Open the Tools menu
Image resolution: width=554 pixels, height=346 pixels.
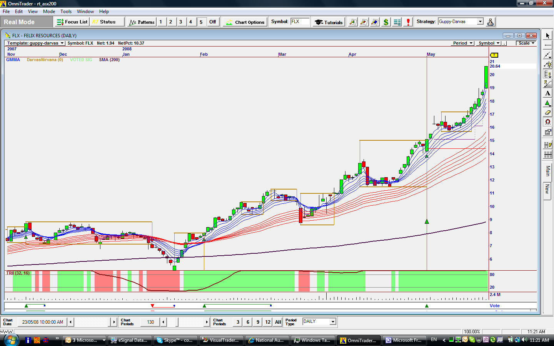pos(66,12)
